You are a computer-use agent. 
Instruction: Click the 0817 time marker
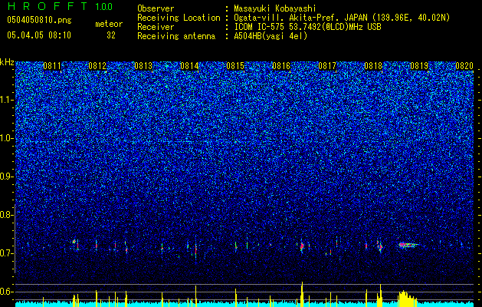click(327, 66)
